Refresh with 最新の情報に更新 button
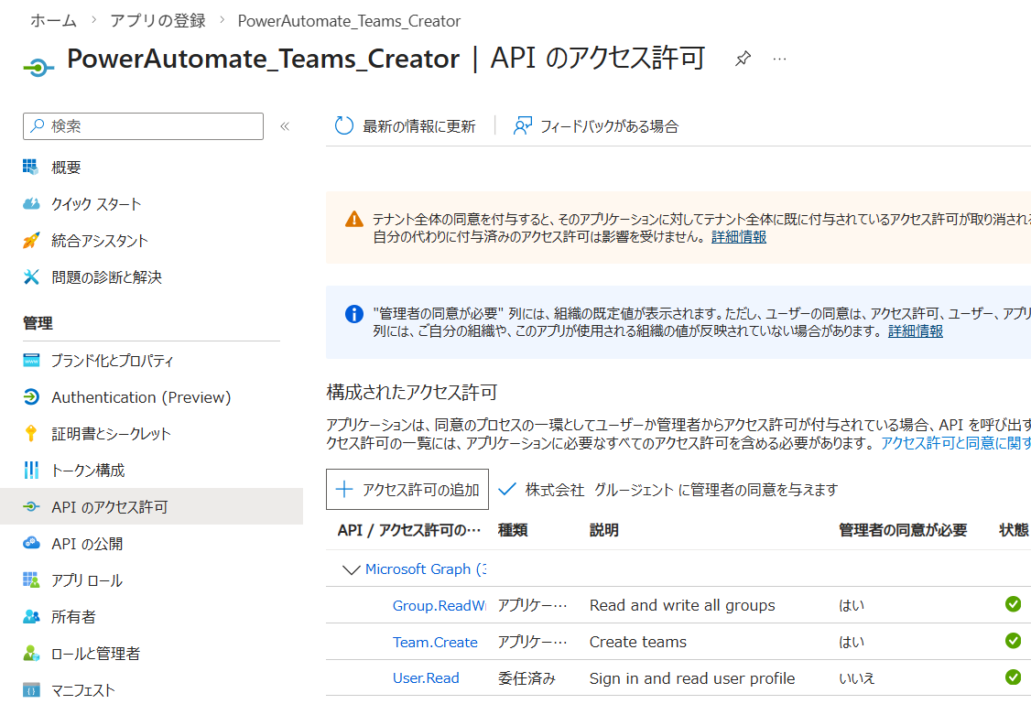Image resolution: width=1031 pixels, height=704 pixels. pos(406,126)
